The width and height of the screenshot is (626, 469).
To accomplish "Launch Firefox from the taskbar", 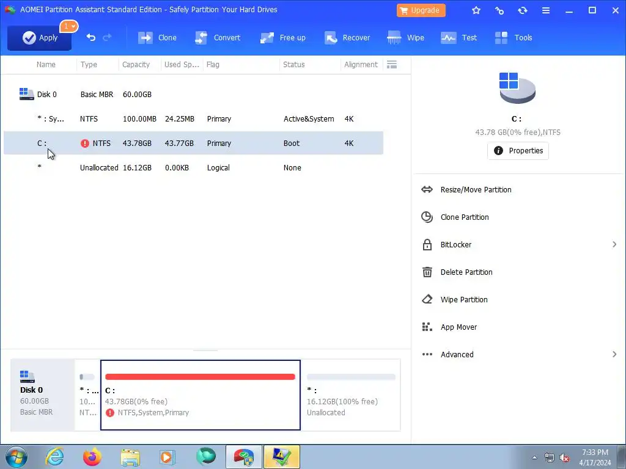I will (x=92, y=457).
